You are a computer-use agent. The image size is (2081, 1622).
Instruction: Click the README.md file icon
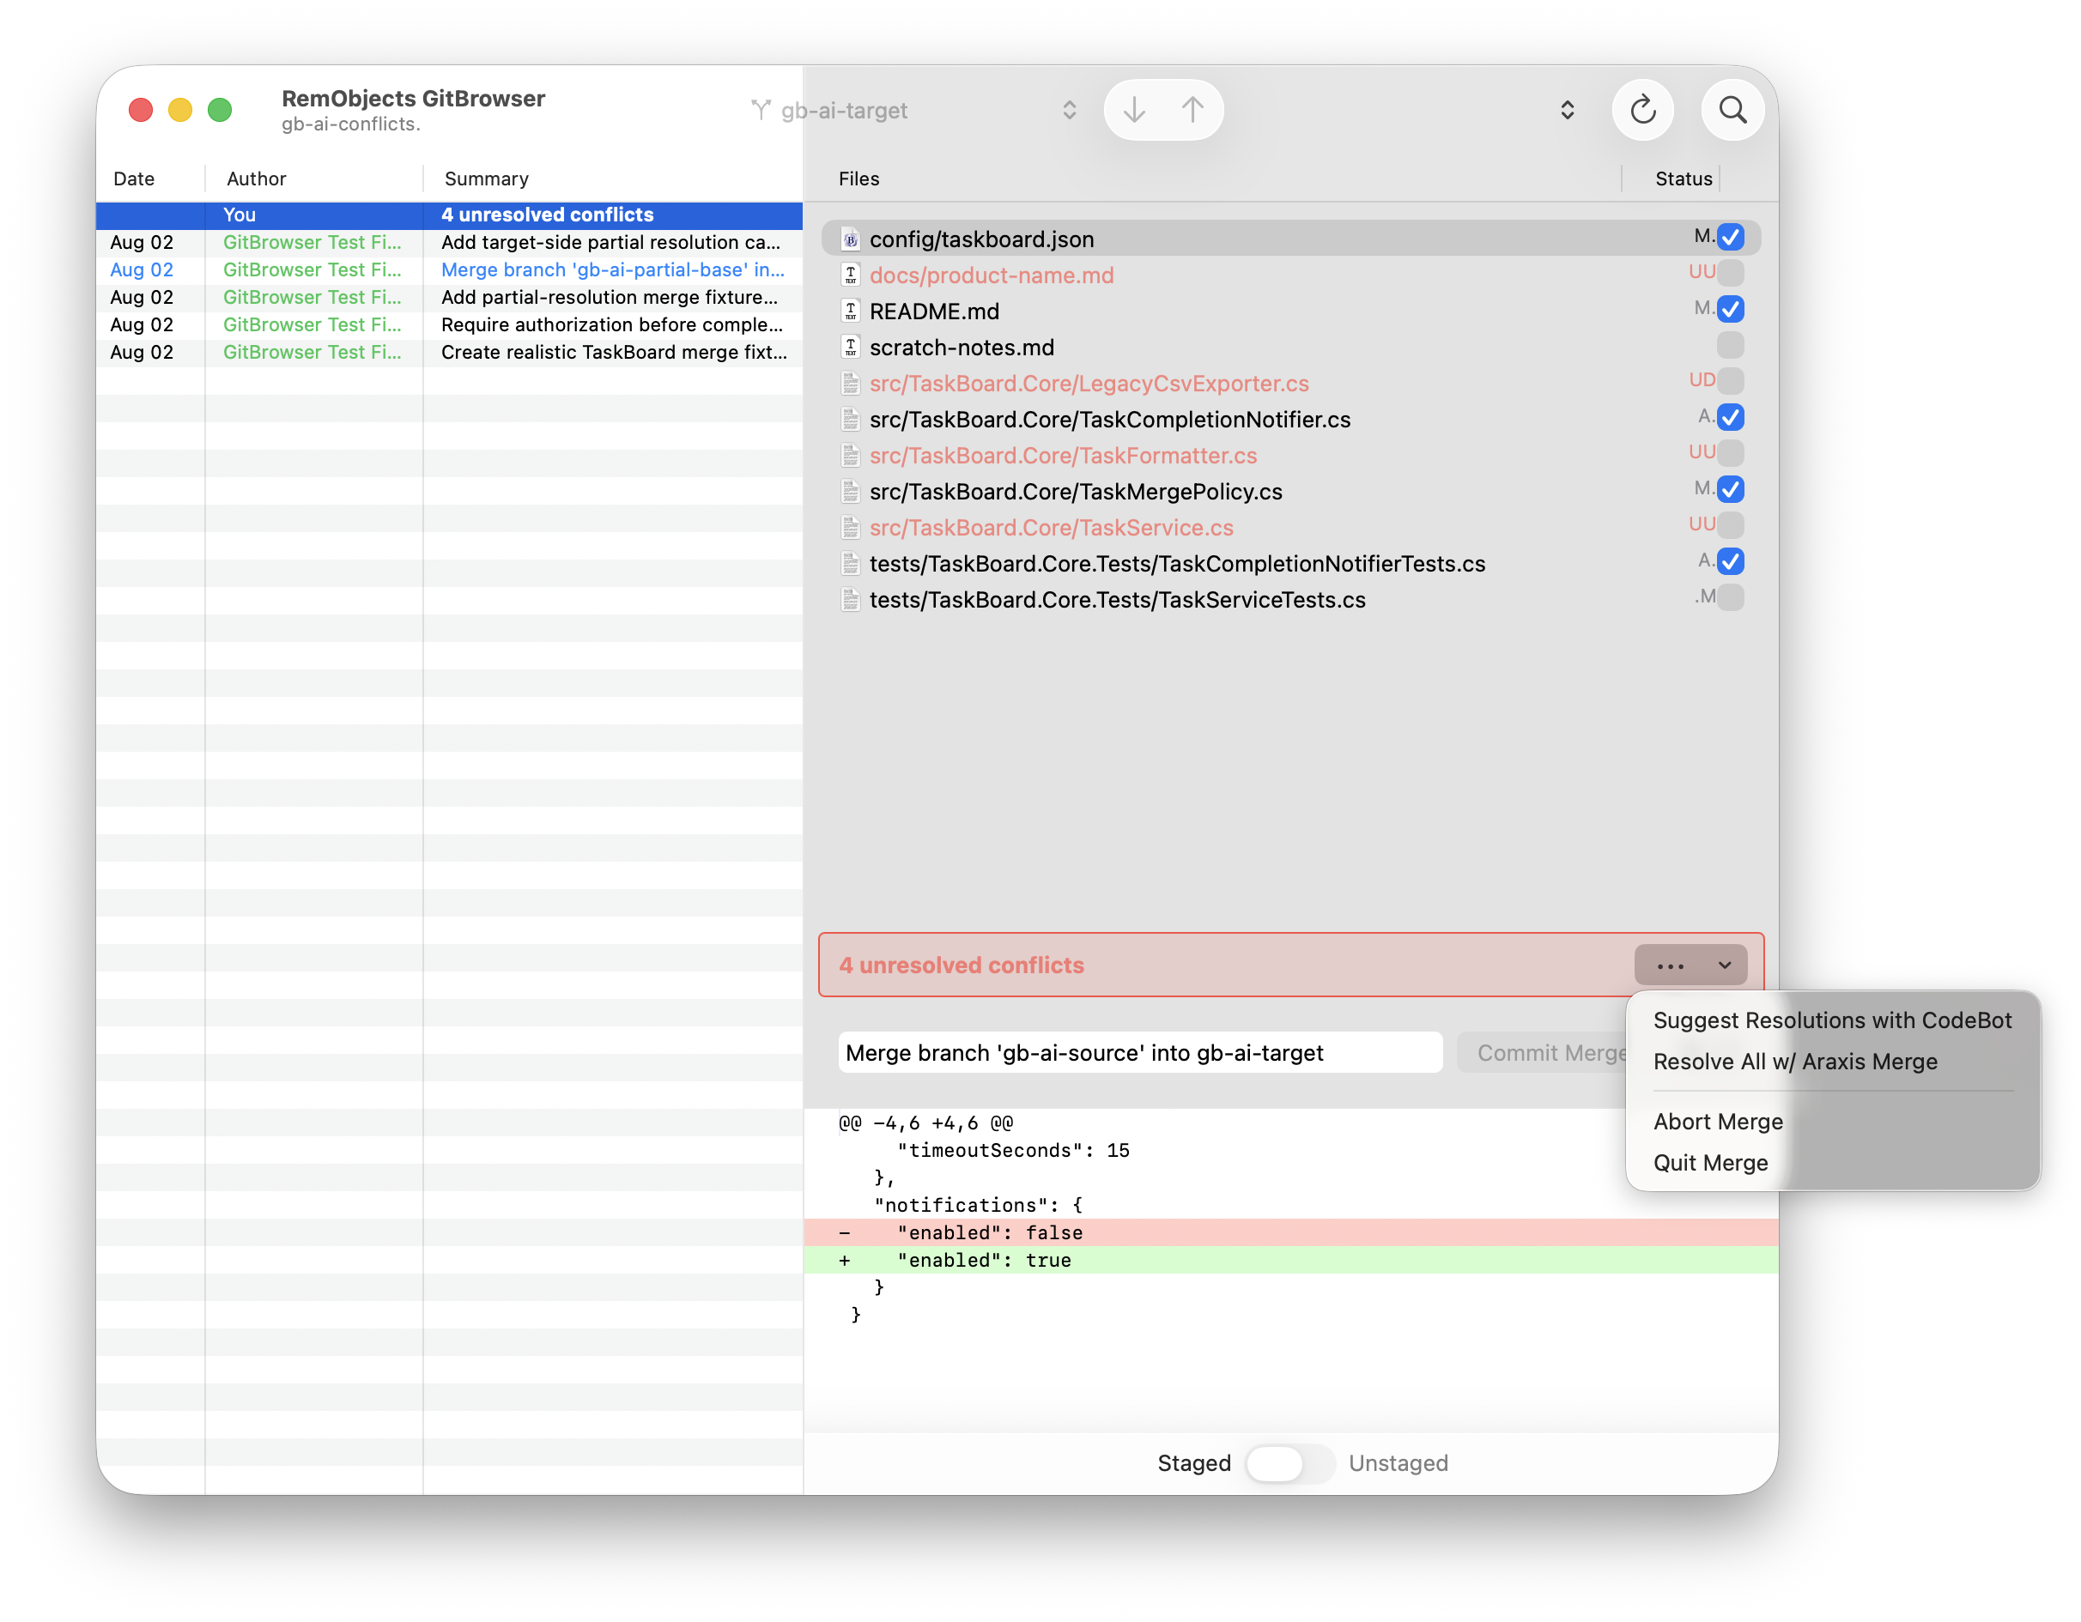[851, 312]
